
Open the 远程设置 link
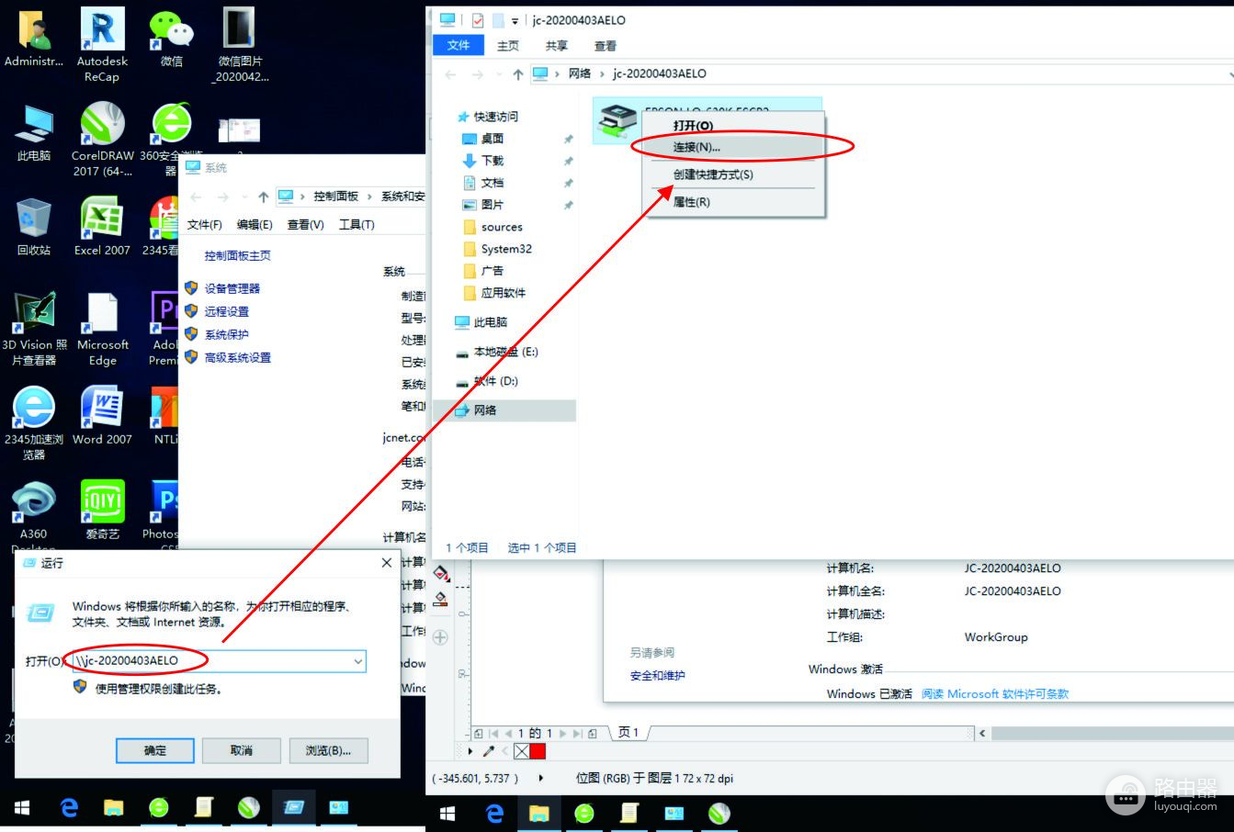click(226, 311)
